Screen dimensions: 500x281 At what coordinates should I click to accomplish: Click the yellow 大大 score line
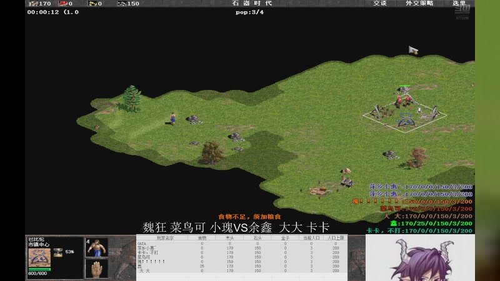click(x=428, y=216)
